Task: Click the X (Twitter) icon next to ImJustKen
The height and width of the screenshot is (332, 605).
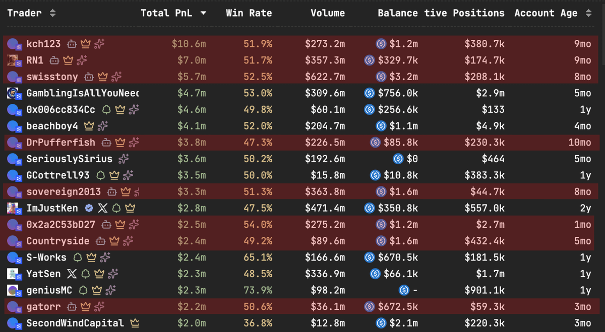Action: click(x=102, y=208)
